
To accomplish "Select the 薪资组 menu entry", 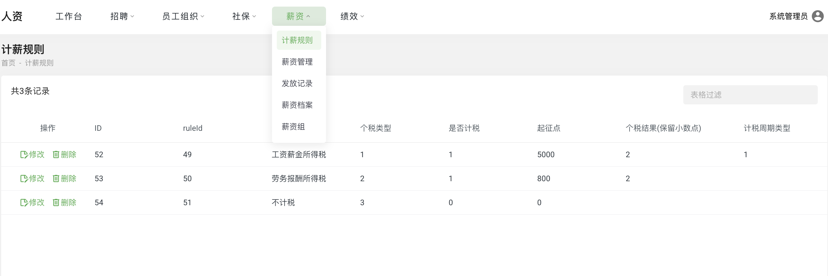I will click(293, 127).
